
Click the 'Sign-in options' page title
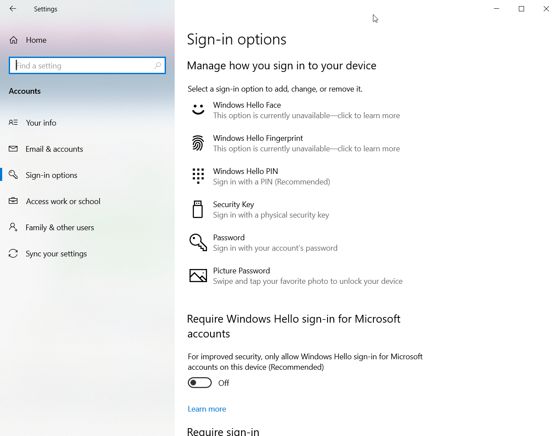tap(237, 39)
